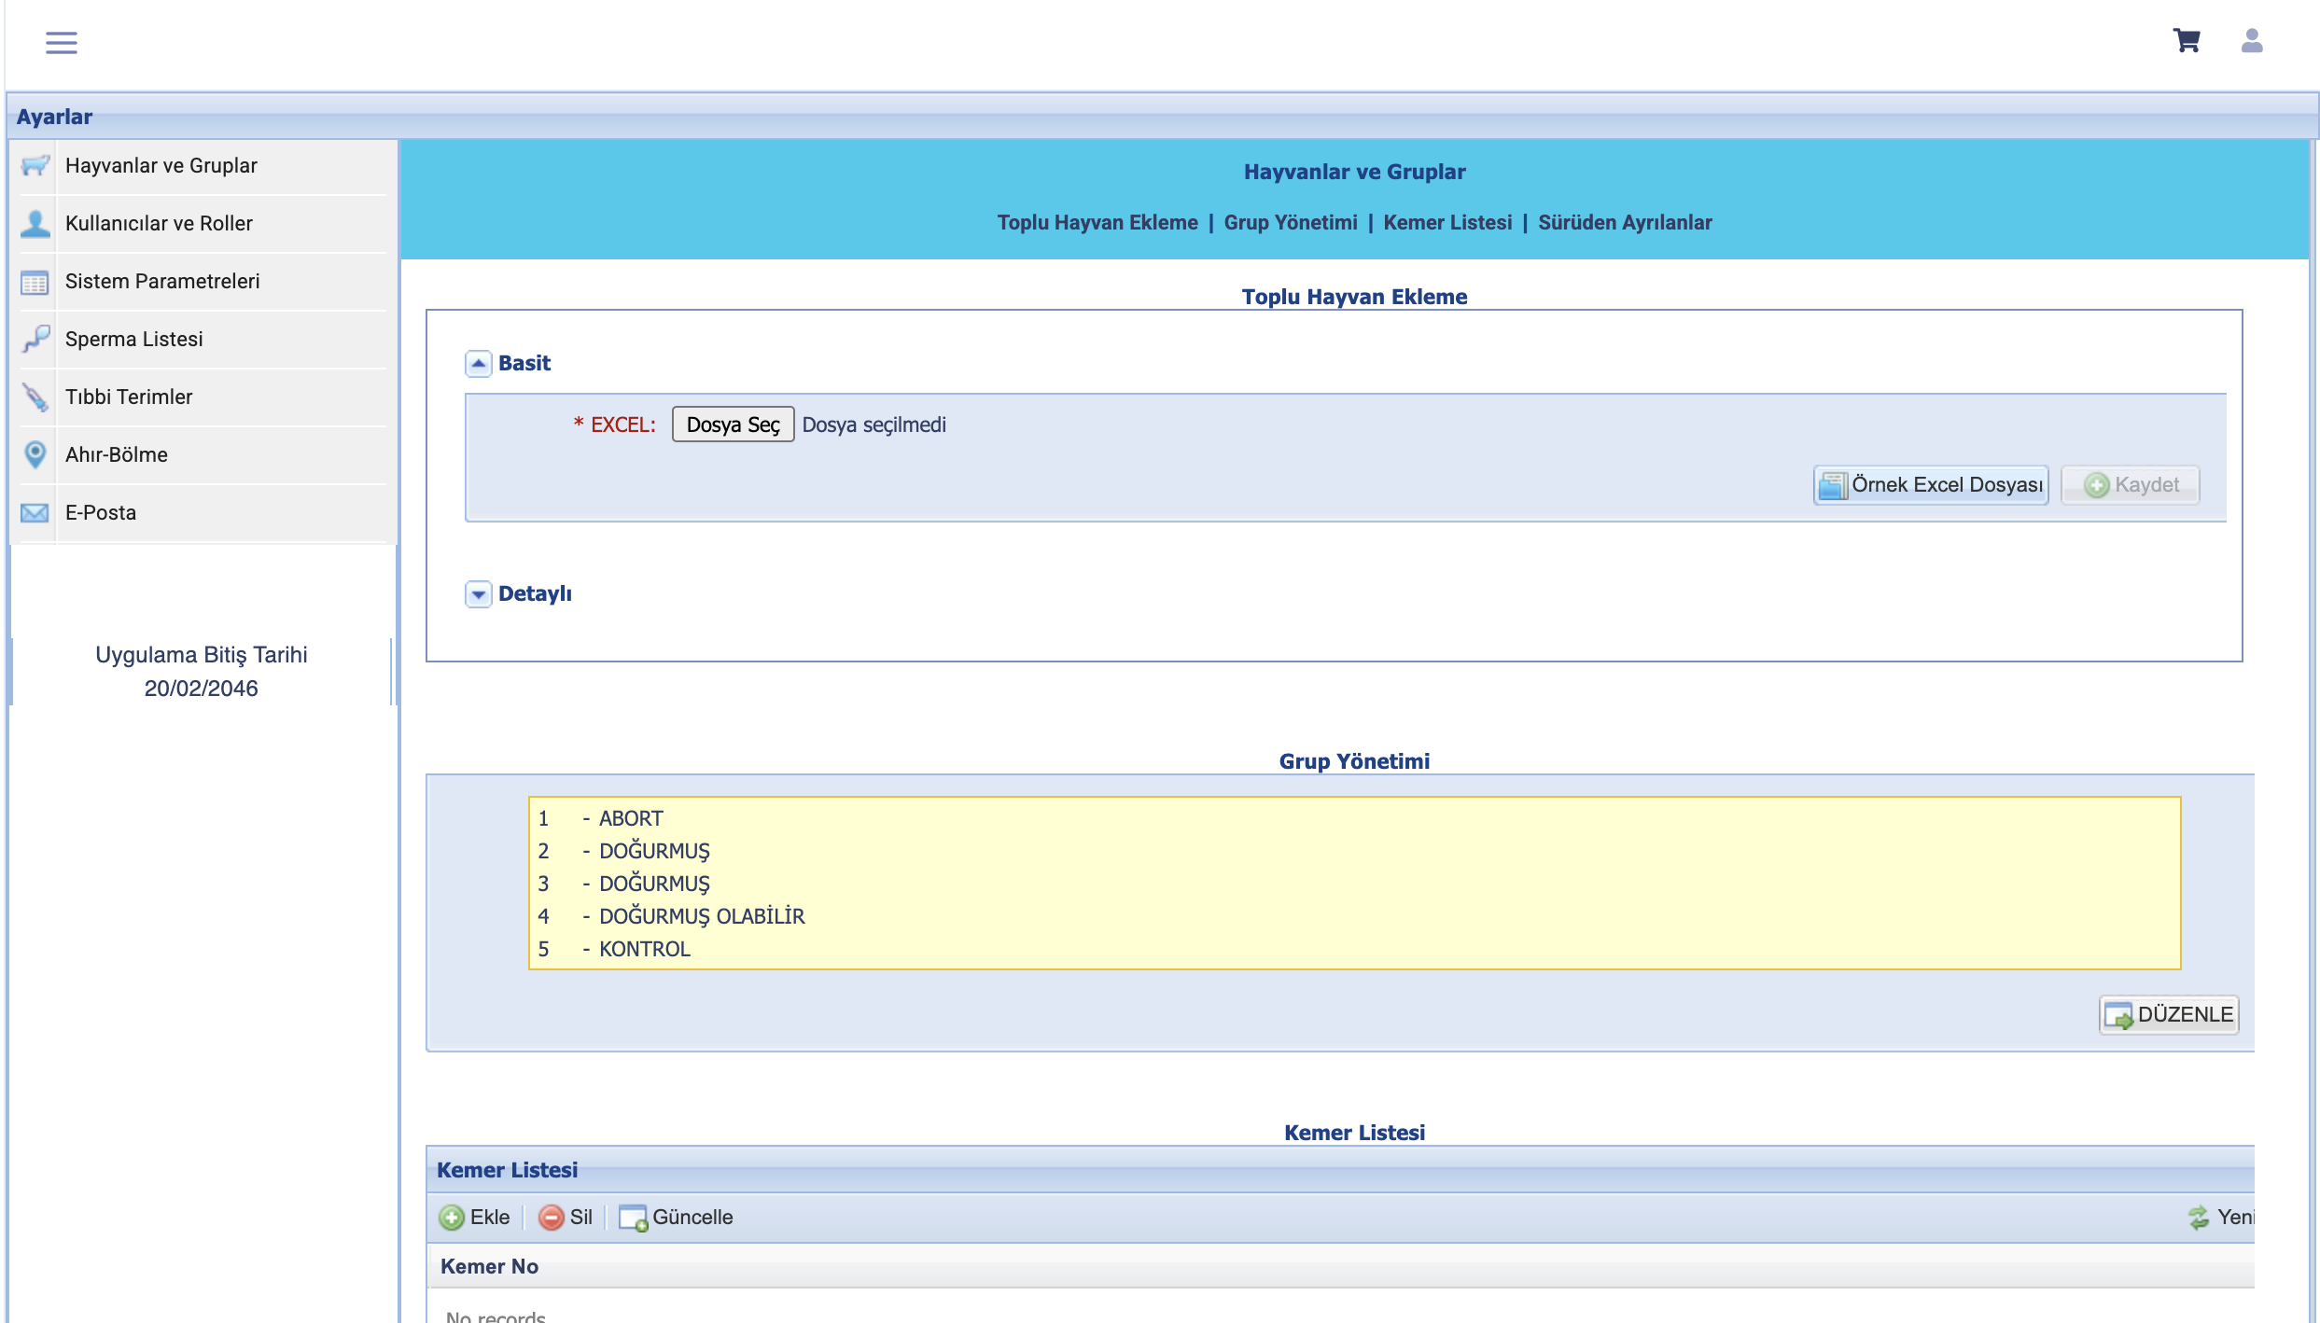Click the DÜZENLE button

pyautogui.click(x=2169, y=1015)
